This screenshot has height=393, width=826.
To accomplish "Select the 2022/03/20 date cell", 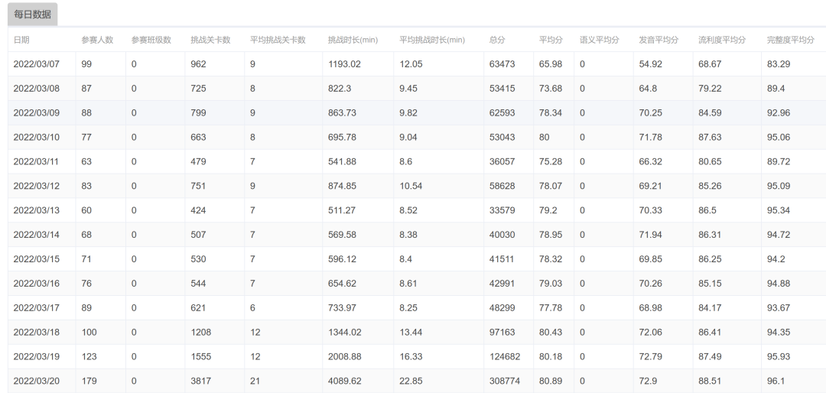I will click(36, 381).
